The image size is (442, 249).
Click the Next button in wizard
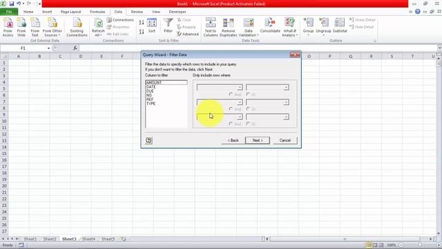pos(258,140)
